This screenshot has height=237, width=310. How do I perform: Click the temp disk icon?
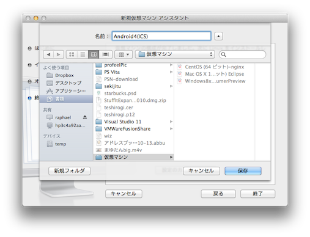(x=50, y=144)
